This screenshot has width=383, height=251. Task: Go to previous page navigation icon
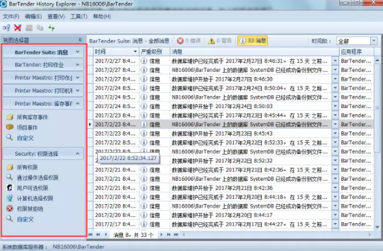tap(98, 235)
